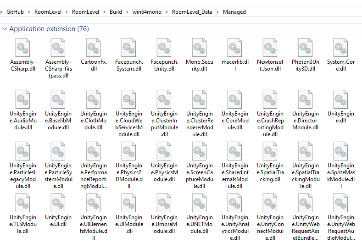Select UnityEngine.PerformanceReportingModule file icon
Screen dimensions: 362x243
point(93,151)
